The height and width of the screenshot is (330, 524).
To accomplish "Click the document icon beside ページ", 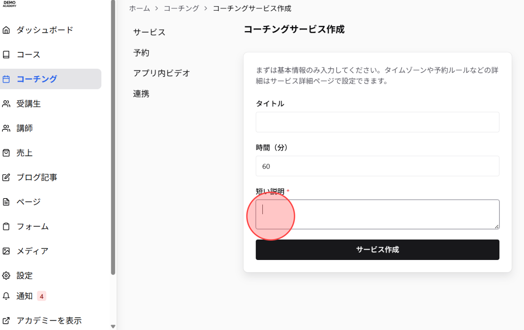I will click(6, 202).
